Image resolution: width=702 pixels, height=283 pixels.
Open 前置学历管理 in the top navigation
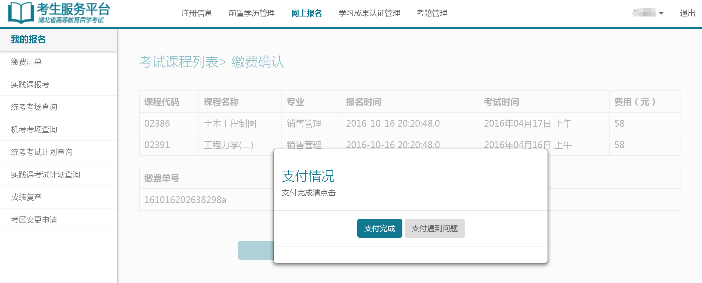click(x=251, y=13)
